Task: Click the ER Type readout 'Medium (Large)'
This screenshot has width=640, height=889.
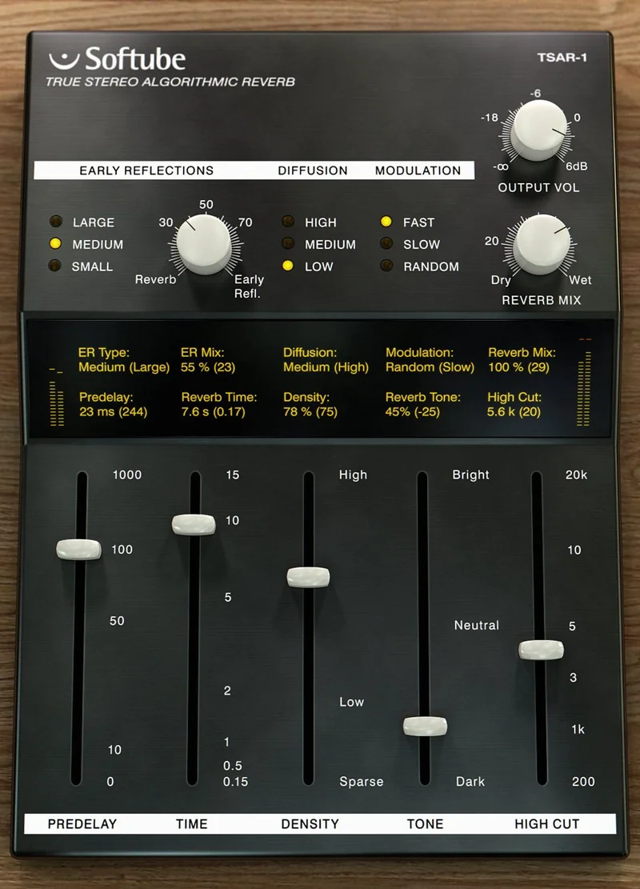Action: [x=124, y=367]
